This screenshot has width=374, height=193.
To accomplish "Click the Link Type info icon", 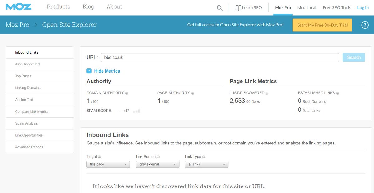I will (x=204, y=157).
